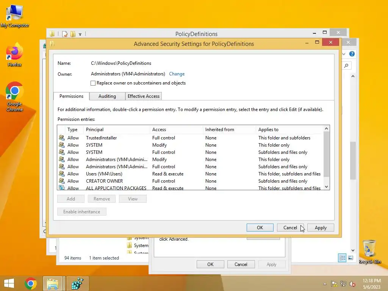388x291 pixels.
Task: Open the Recycle Bin on desktop
Action: coord(369,252)
